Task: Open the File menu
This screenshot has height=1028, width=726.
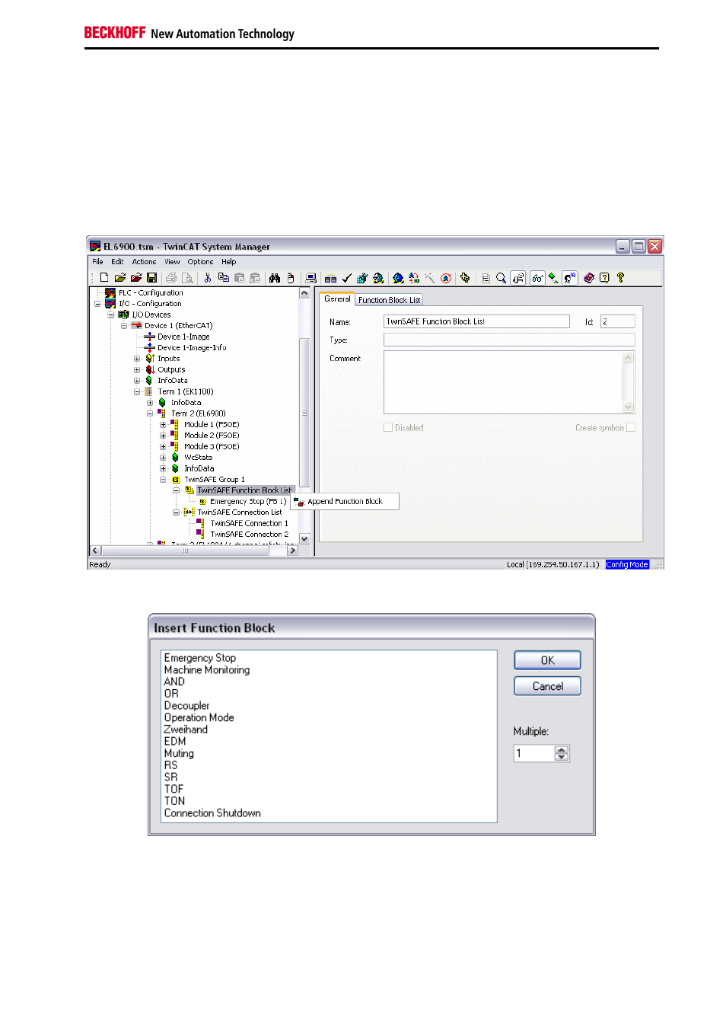Action: click(x=97, y=262)
